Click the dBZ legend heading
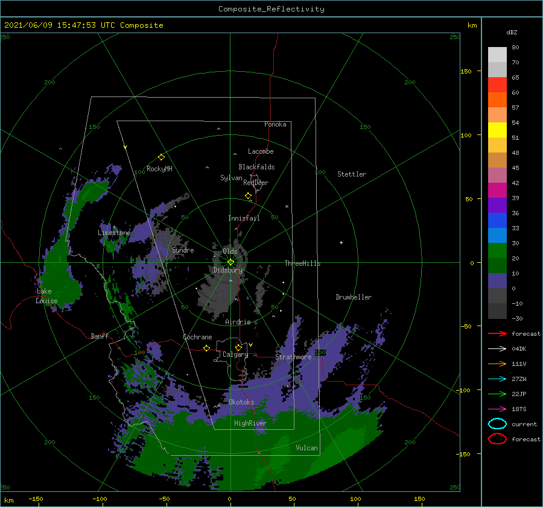The width and height of the screenshot is (543, 507). pyautogui.click(x=512, y=33)
